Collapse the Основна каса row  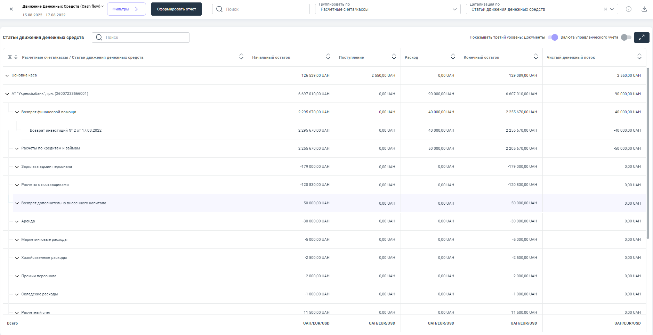(7, 75)
